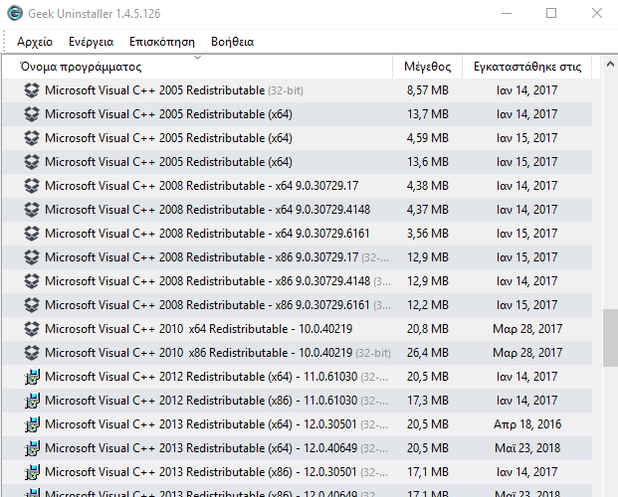Click the Απρ 18, 2016 install date

(527, 424)
